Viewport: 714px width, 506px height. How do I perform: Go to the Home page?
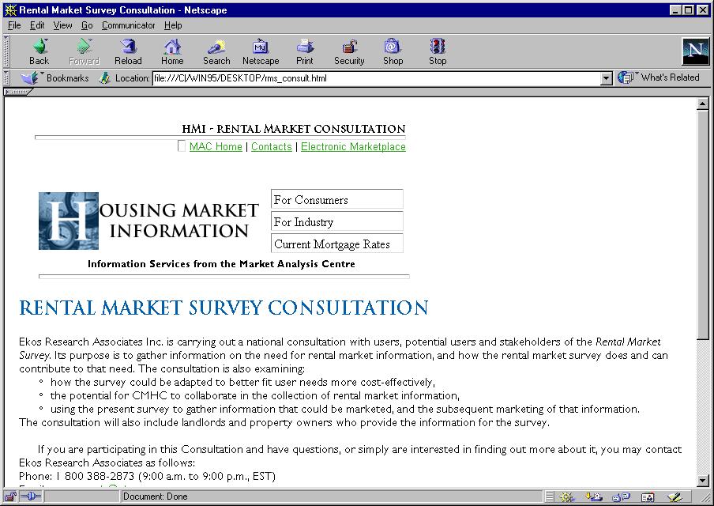coord(172,51)
